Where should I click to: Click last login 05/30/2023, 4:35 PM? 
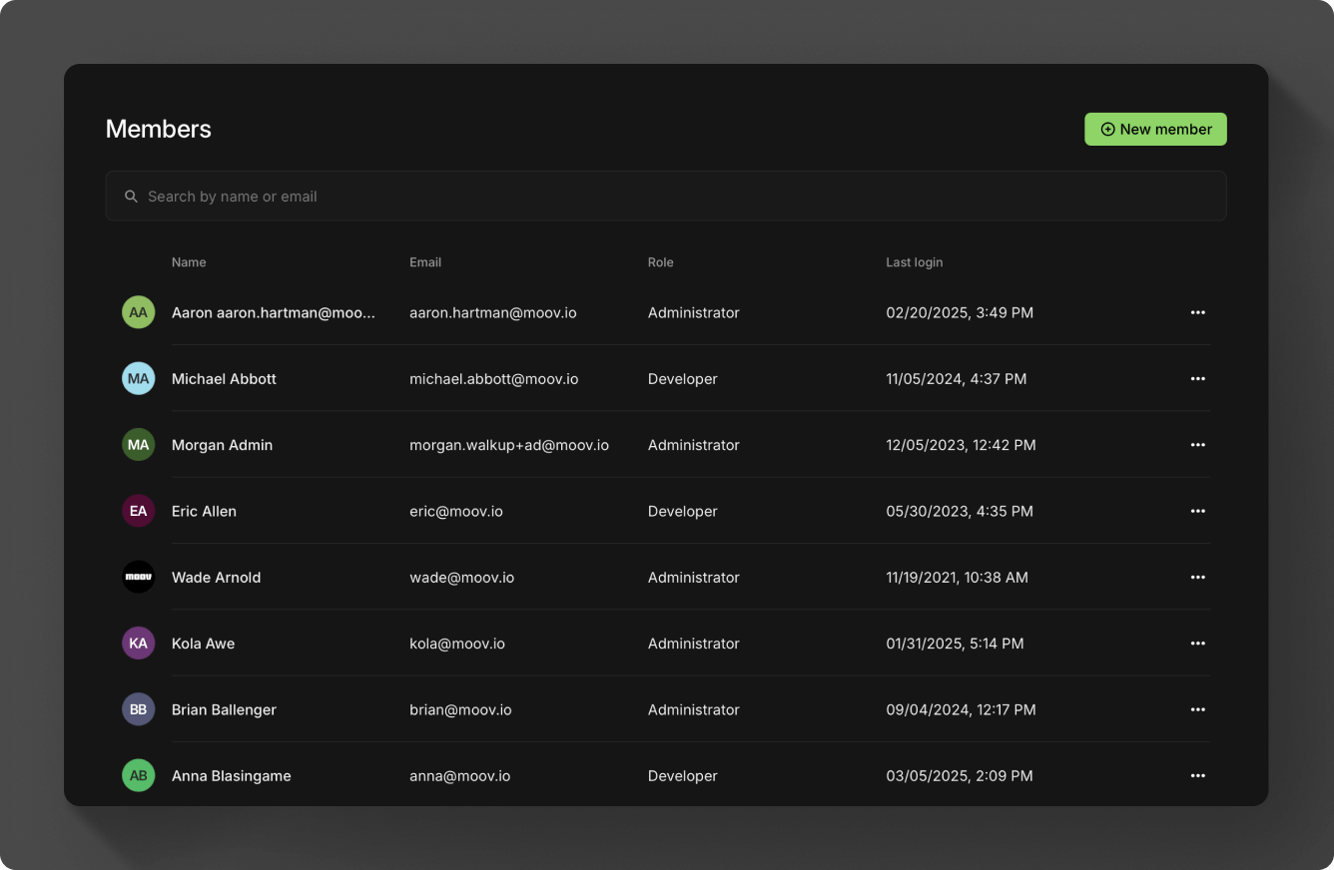(960, 511)
